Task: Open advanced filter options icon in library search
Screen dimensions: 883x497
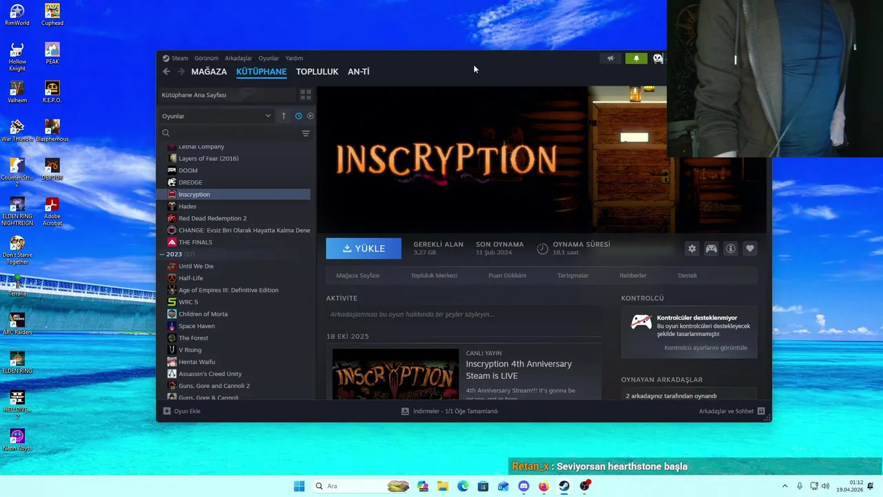Action: [306, 133]
